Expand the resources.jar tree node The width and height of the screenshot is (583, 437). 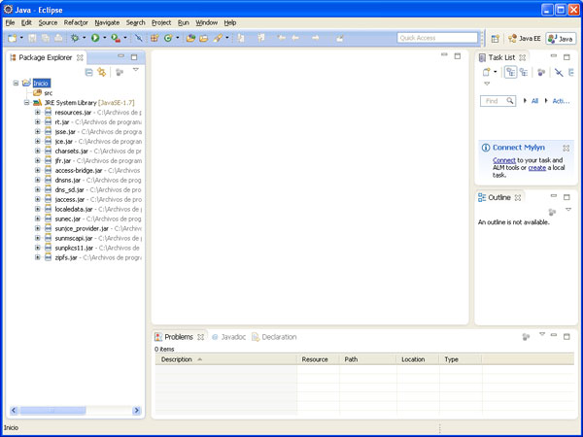coord(38,113)
